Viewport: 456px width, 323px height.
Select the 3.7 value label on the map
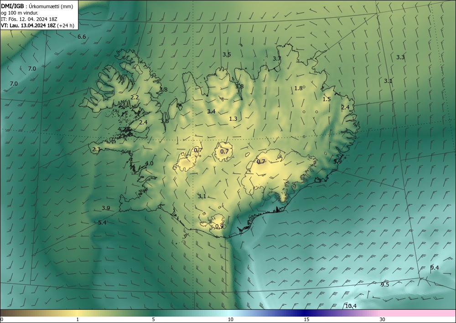pos(277,58)
